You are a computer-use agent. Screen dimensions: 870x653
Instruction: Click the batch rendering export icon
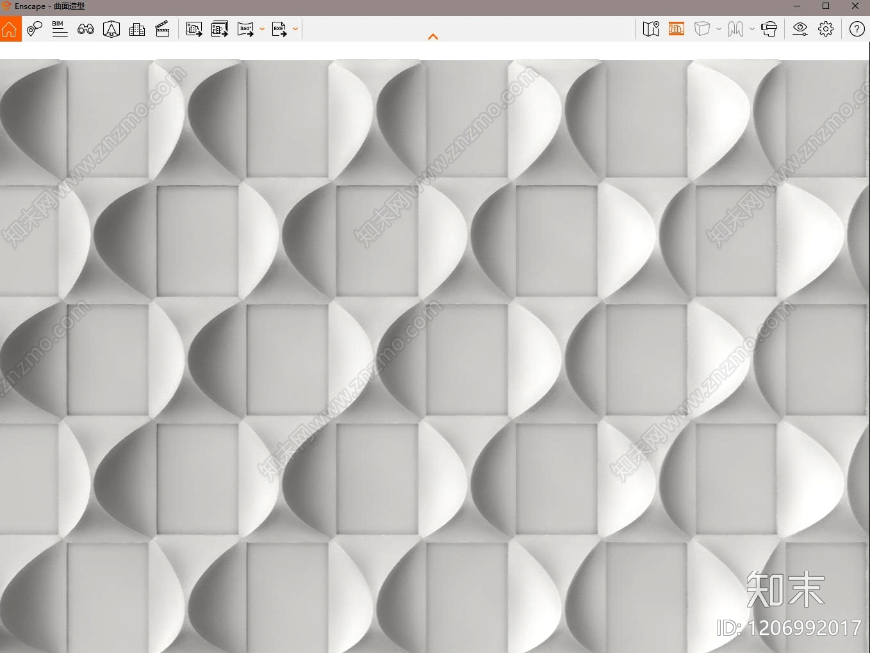[x=220, y=29]
